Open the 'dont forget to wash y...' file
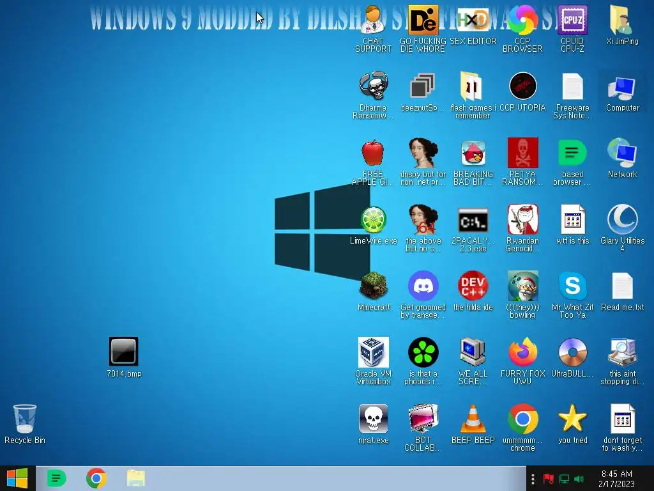 (x=622, y=428)
